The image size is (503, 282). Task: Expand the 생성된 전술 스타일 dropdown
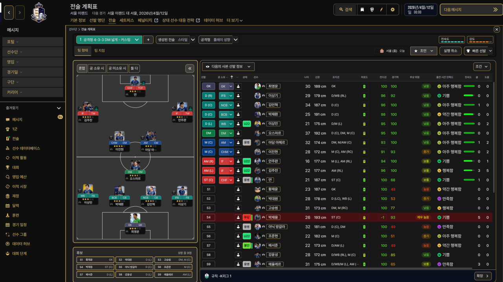tap(176, 40)
